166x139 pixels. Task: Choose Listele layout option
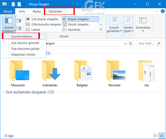33,30
